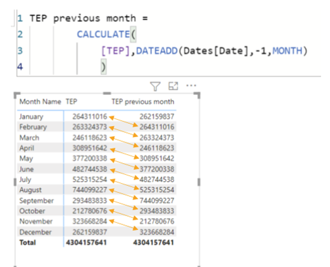
Task: Click September TEP value 293483833
Action: [89, 200]
